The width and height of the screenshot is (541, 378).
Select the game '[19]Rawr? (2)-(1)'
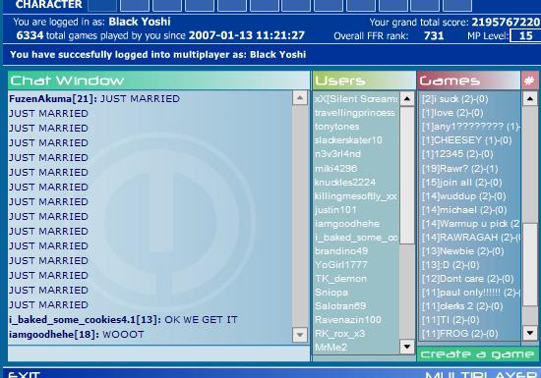click(460, 169)
